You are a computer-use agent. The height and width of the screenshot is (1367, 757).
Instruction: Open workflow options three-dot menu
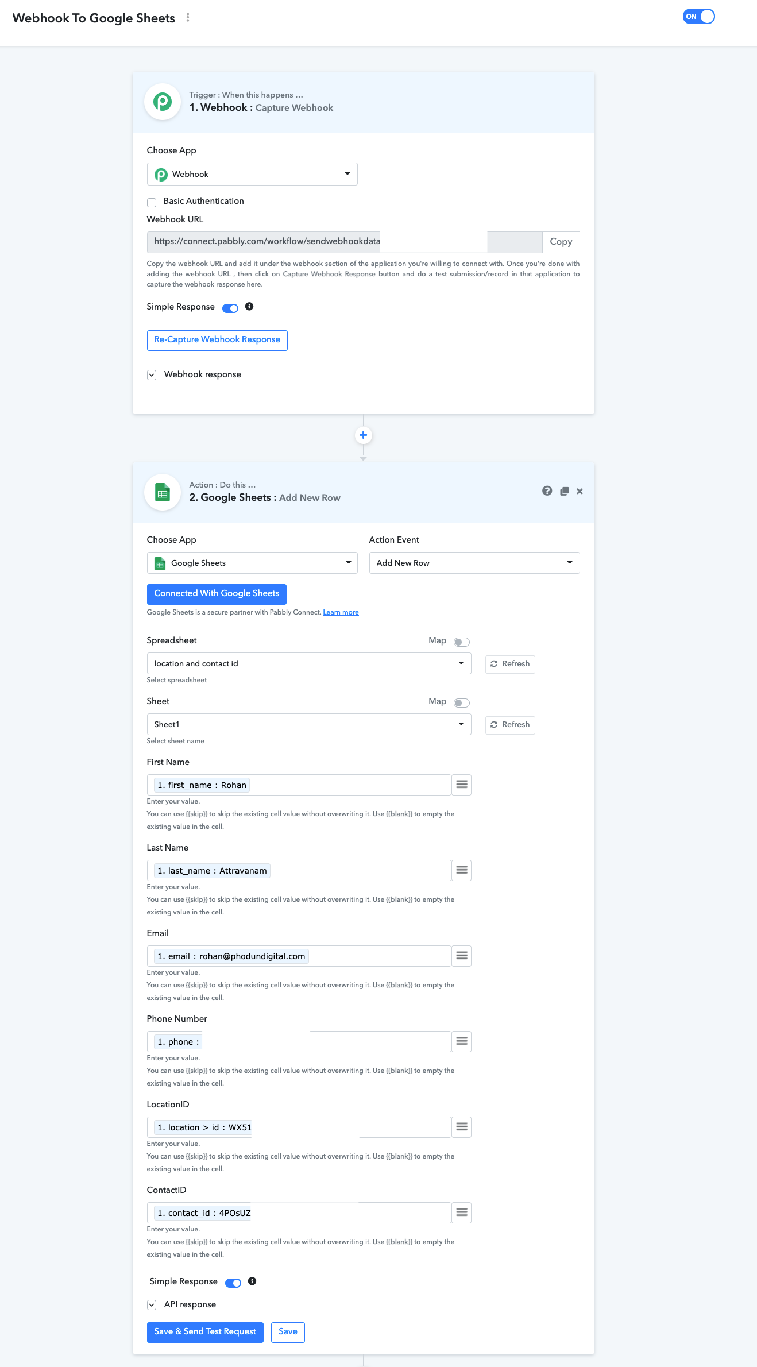coord(188,18)
